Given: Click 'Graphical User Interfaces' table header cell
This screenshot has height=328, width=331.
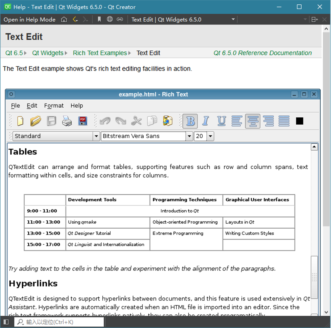Looking at the screenshot, I should [259, 200].
